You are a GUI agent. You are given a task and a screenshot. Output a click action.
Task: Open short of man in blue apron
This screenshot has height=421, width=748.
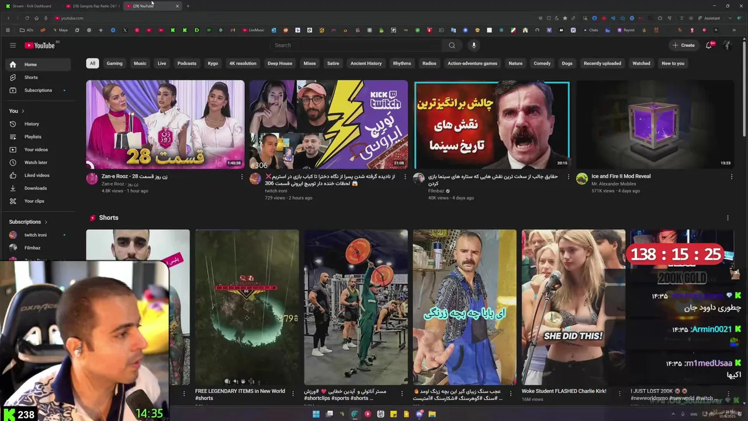point(465,307)
